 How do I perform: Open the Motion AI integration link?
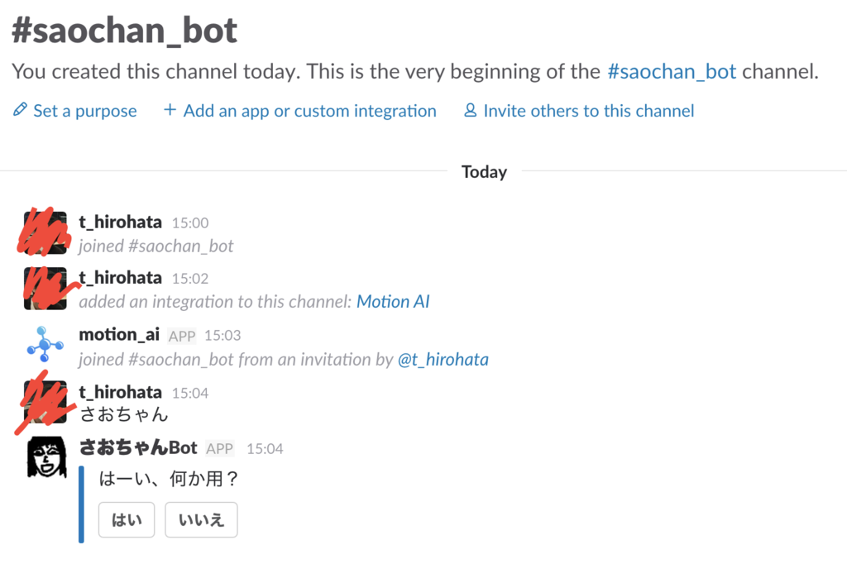(x=393, y=302)
